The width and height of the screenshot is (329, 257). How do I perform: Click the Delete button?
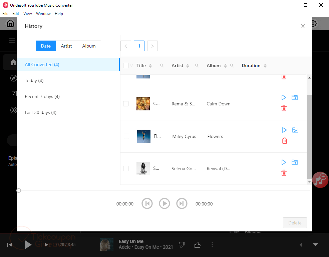click(x=295, y=223)
